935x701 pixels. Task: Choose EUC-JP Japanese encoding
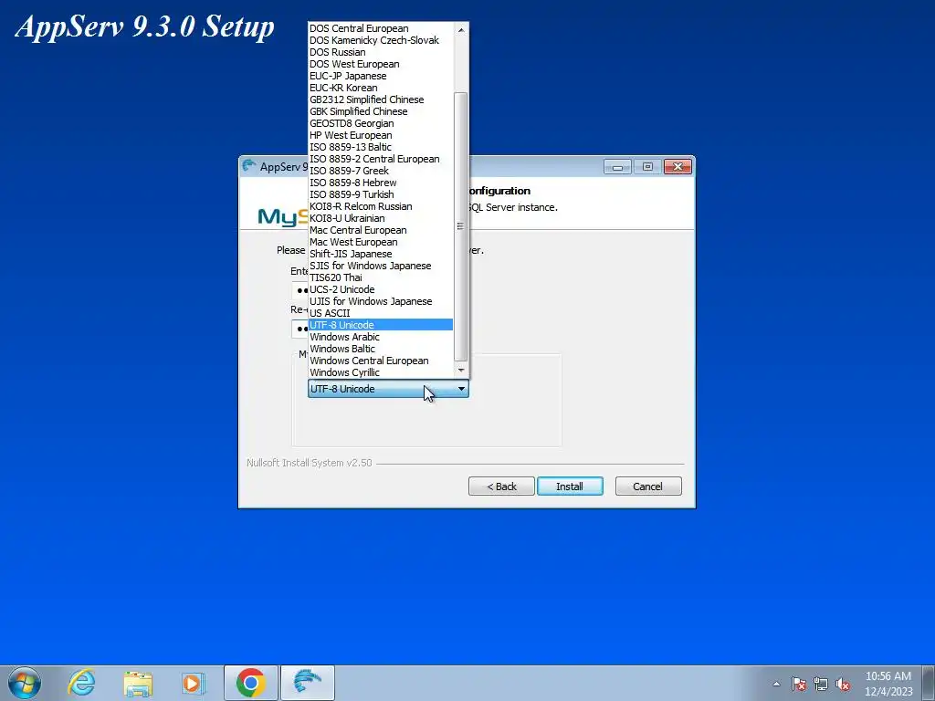(x=381, y=77)
